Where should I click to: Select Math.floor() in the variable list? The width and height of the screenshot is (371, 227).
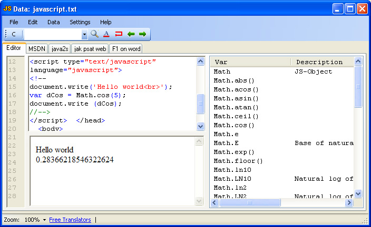238,161
